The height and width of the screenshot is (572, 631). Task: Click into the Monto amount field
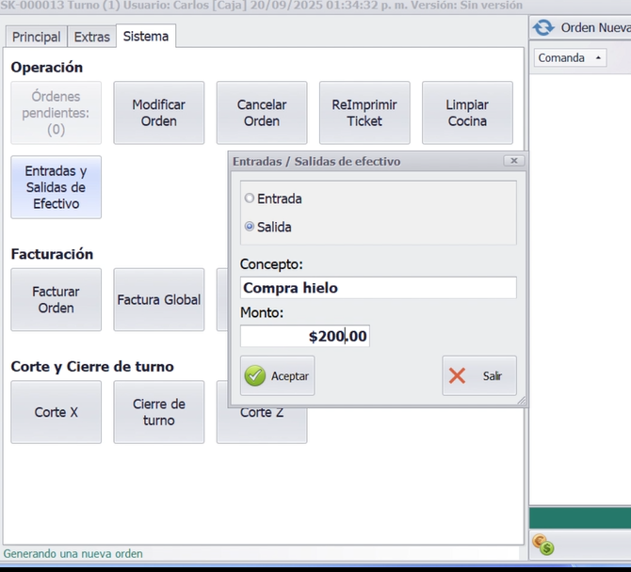tap(304, 336)
